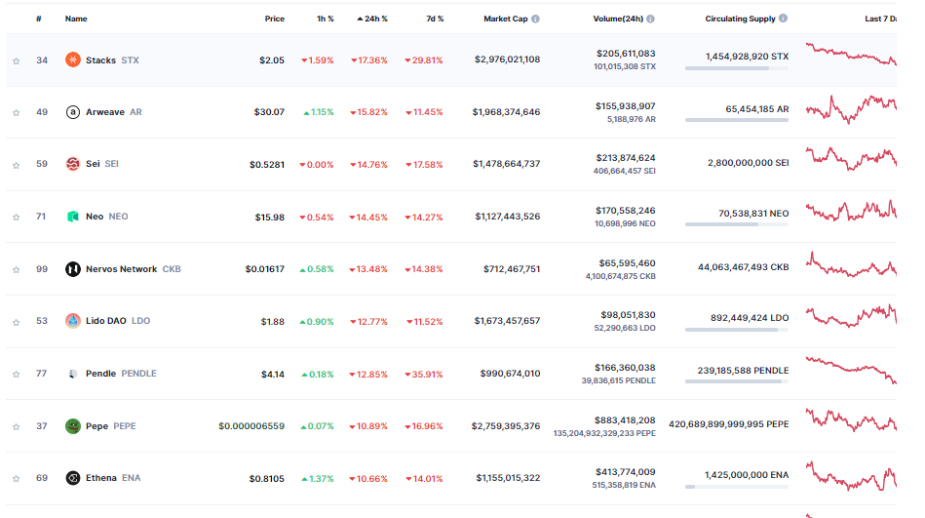Open the Sei SEI coin page
The image size is (925, 518).
click(x=102, y=164)
